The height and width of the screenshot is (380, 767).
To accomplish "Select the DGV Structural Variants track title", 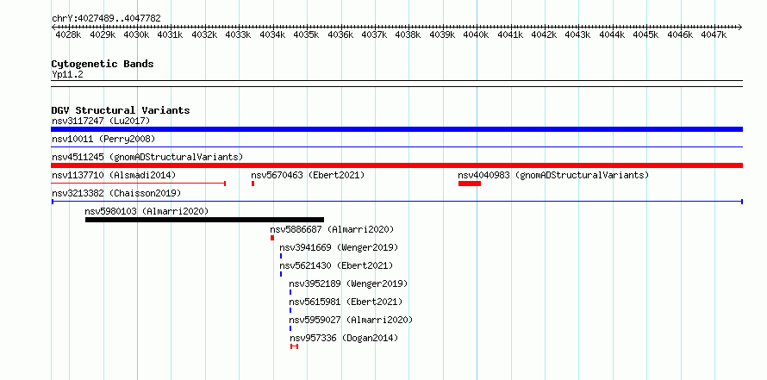I will tap(121, 110).
